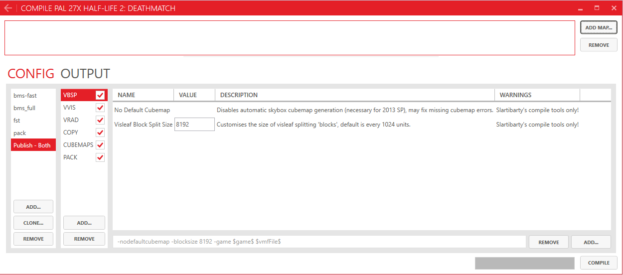This screenshot has width=623, height=275.
Task: Uncheck the CUBEMAPS checkbox
Action: click(100, 145)
